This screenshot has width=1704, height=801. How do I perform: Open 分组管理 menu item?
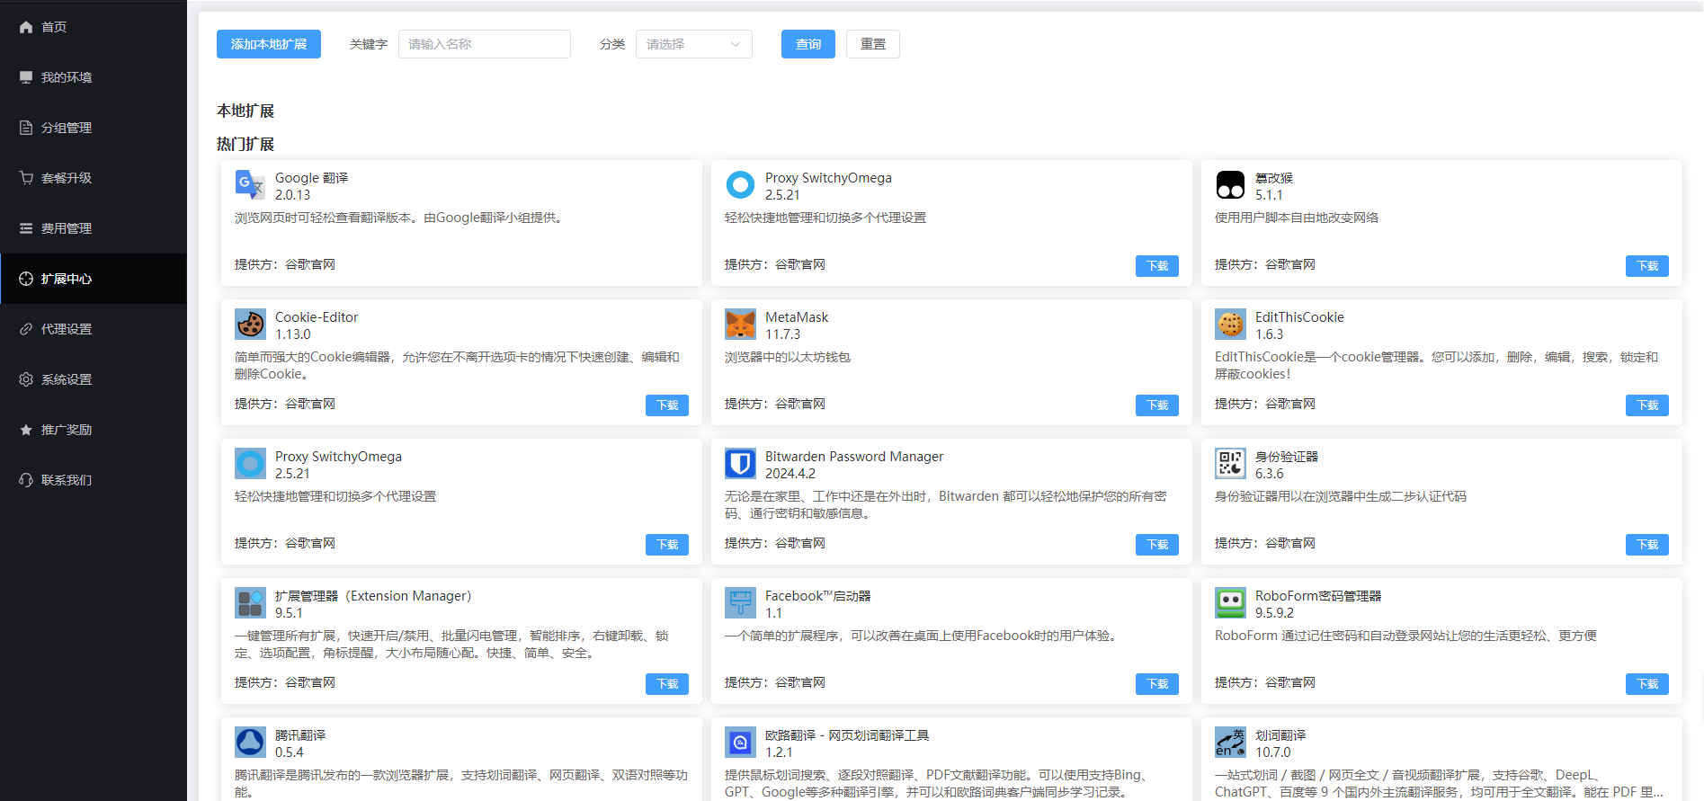pyautogui.click(x=94, y=128)
